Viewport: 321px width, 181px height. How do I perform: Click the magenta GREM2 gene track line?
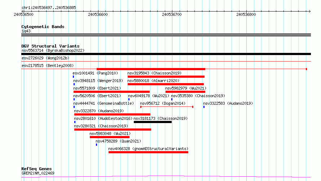166,177
